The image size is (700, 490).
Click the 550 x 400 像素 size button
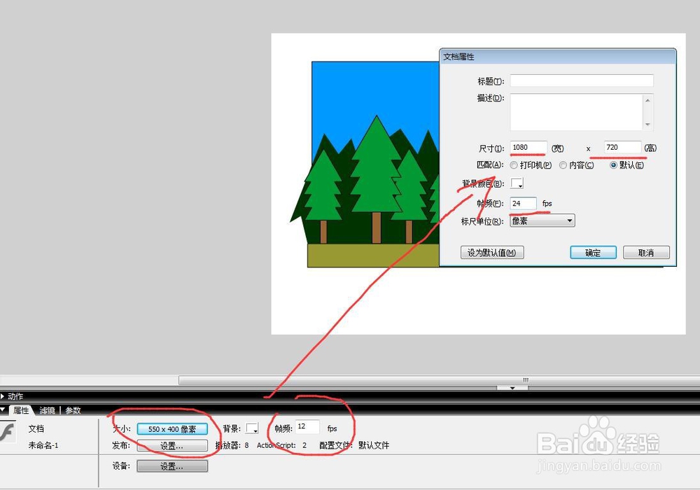coord(172,429)
